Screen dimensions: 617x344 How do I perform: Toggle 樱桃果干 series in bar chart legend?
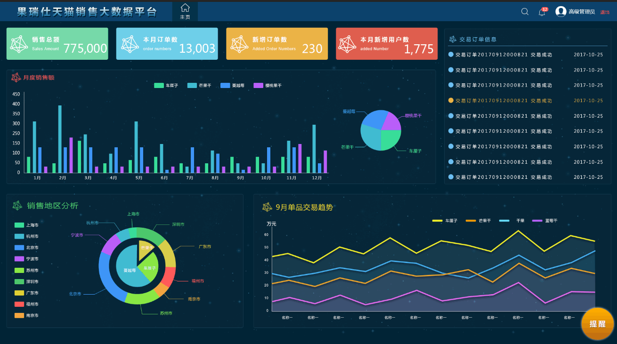coord(258,86)
